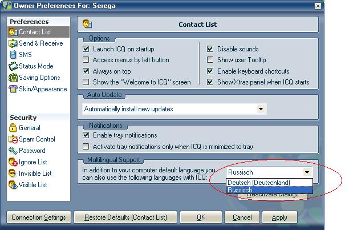Click the Skin/Appearance shirt icon
Image resolution: width=349 pixels, height=230 pixels.
[x=13, y=89]
